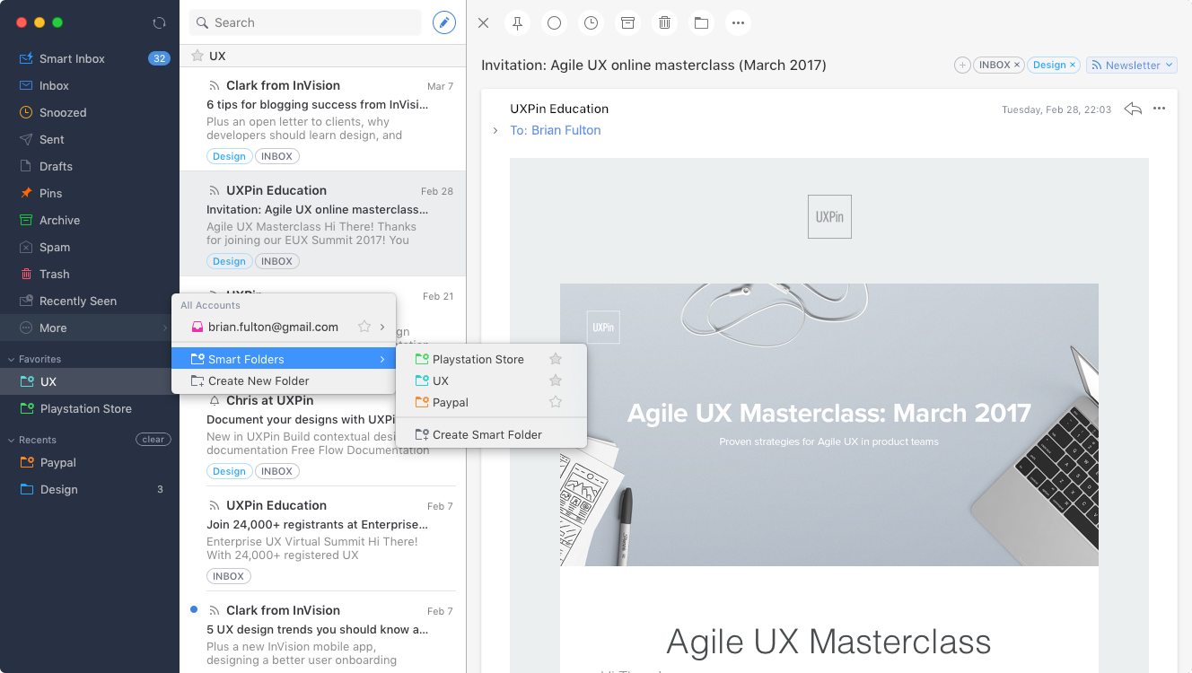Click the UXPin logo in email body
The height and width of the screenshot is (673, 1192).
pos(829,216)
